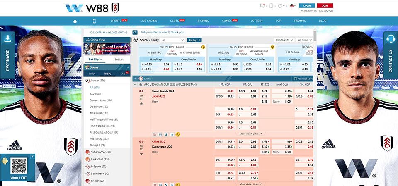Viewport: 398px width, 186px height.
Task: Pick FT. 1X2 odds 3.20 for Saudi Arabia U20
Action: pos(264,91)
